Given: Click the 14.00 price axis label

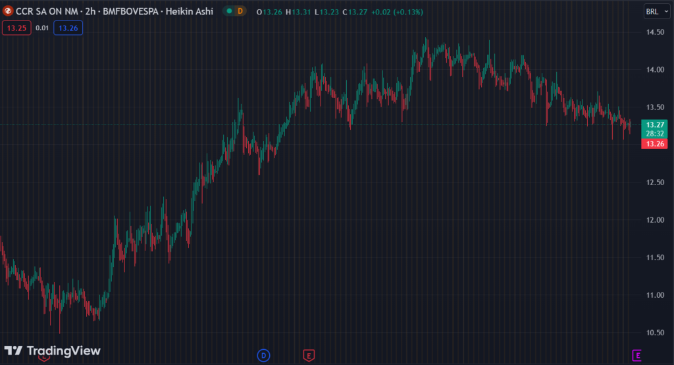Looking at the screenshot, I should coord(655,70).
